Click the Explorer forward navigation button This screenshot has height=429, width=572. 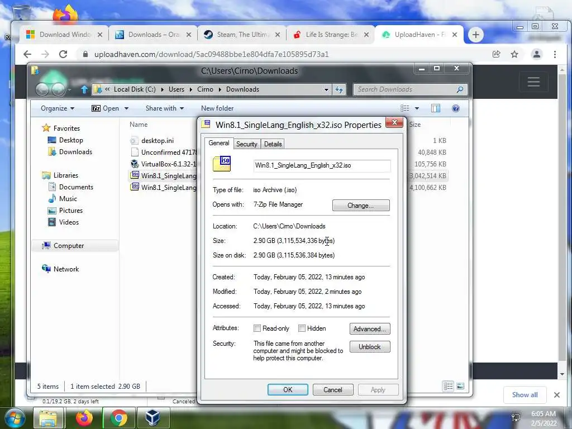point(58,89)
